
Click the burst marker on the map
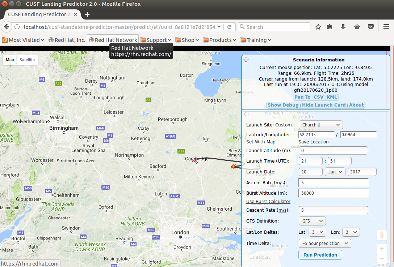(234, 166)
